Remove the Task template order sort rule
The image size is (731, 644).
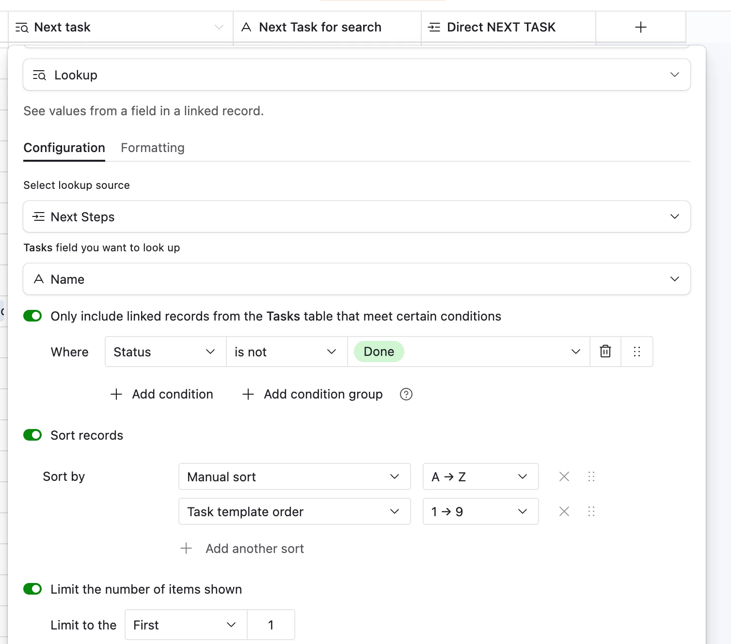point(564,512)
